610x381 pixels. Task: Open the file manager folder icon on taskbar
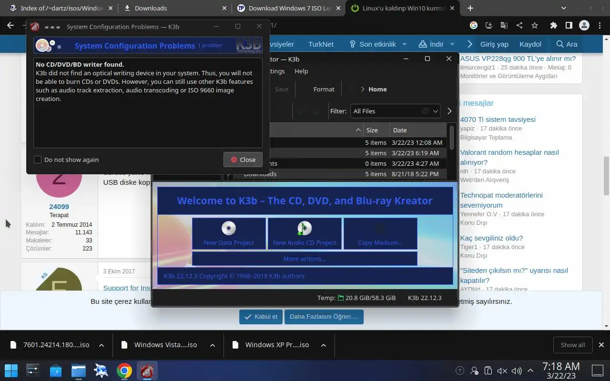[79, 370]
